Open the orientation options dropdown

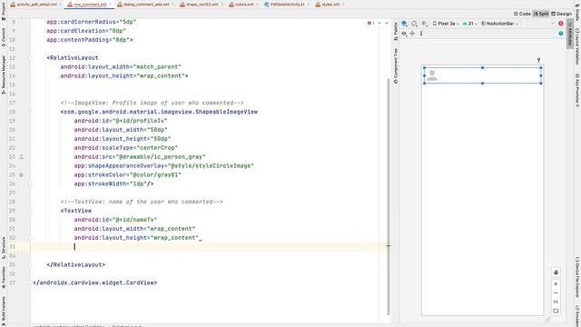[414, 24]
